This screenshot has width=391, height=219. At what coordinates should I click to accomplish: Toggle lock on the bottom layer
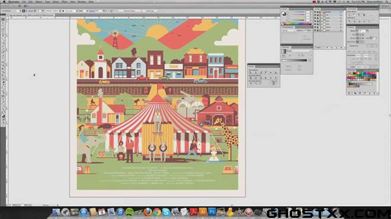pos(318,30)
